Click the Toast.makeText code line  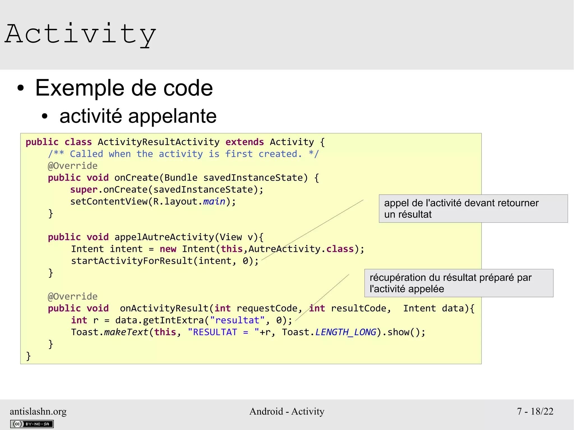248,332
